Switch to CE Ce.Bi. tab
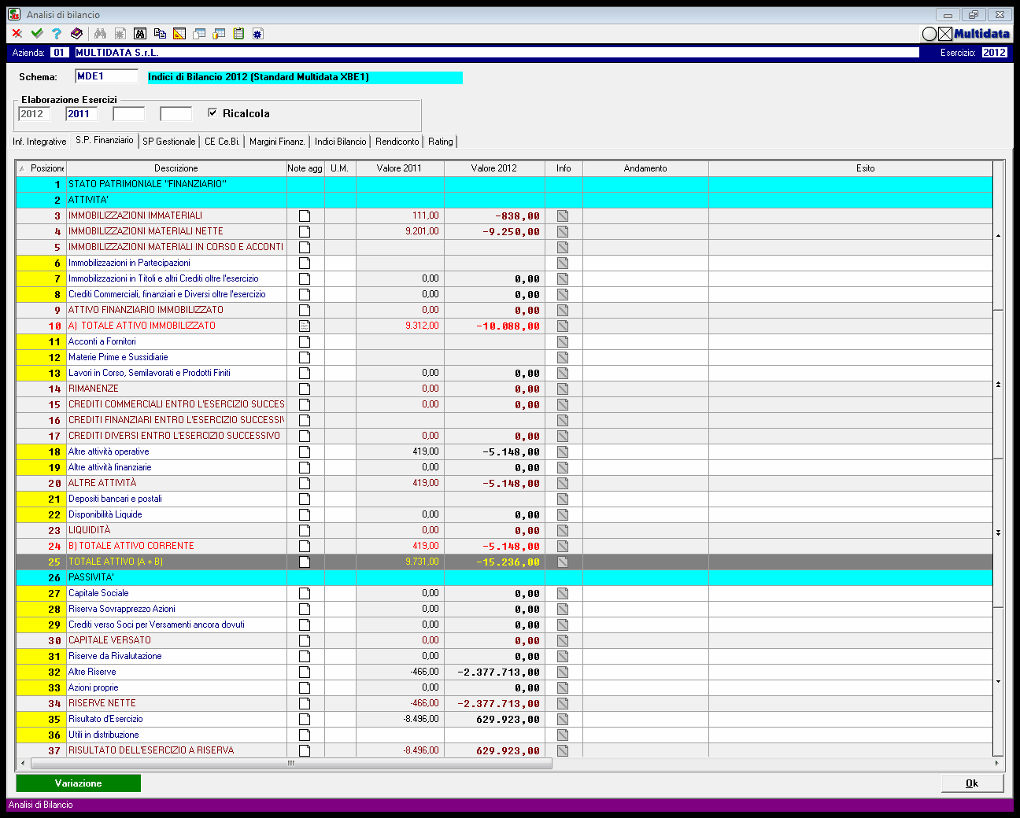The height and width of the screenshot is (818, 1020). [x=222, y=142]
